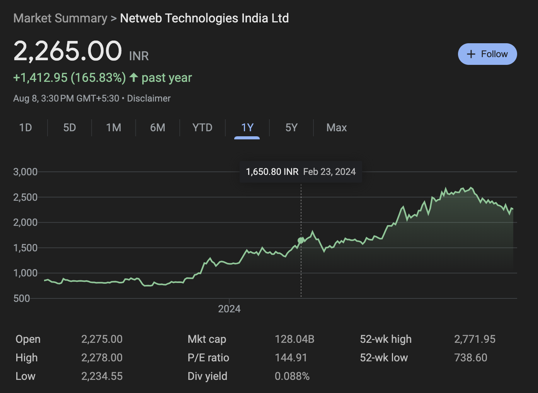Click the 52-wk high label
Viewport: 538px width, 393px height.
(x=386, y=339)
